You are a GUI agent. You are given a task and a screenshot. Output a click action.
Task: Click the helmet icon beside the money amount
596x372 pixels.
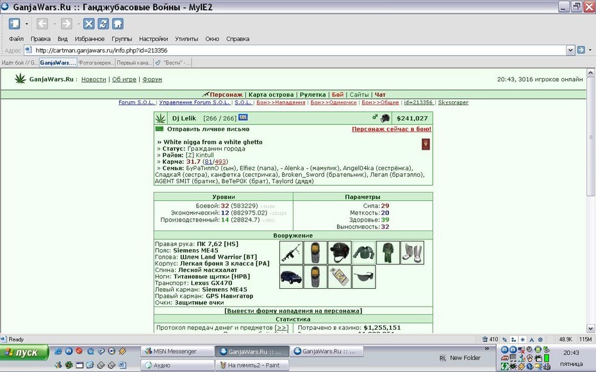pyautogui.click(x=385, y=118)
